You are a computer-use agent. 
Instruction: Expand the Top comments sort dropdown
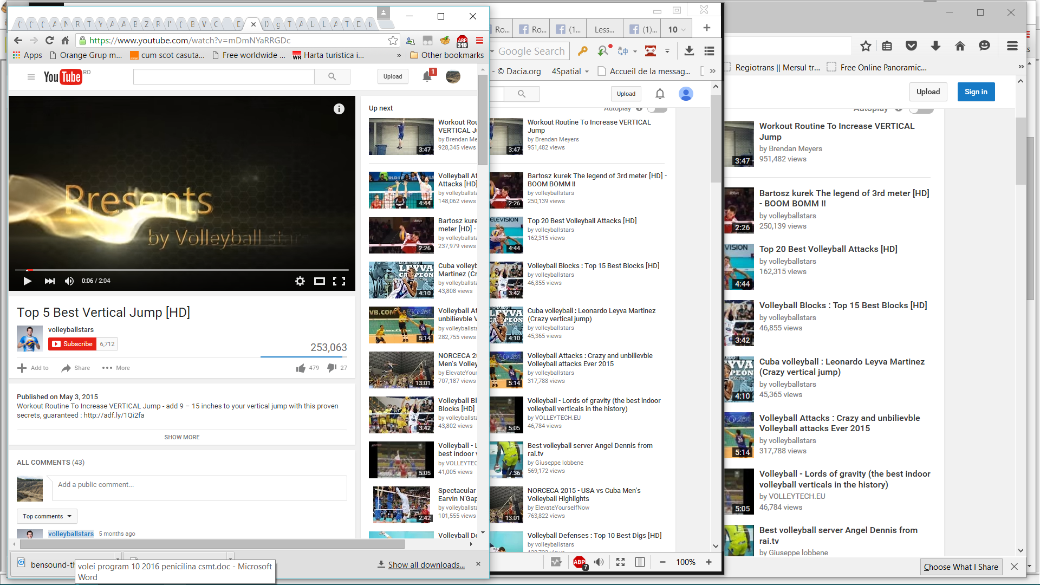(47, 516)
